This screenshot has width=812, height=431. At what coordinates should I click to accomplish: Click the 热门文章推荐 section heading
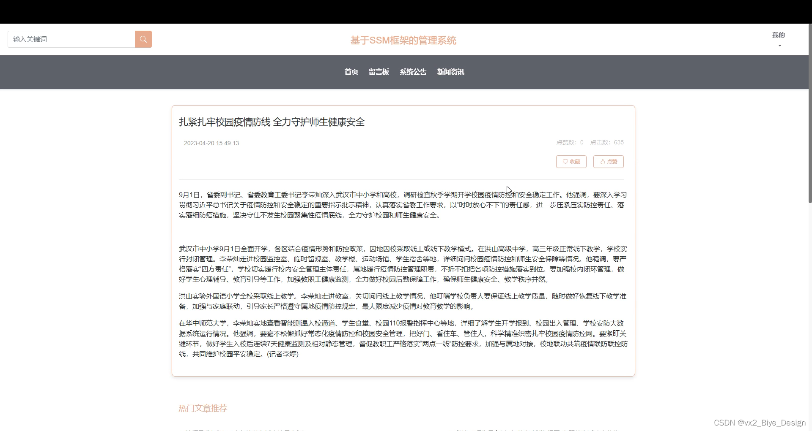tap(202, 408)
